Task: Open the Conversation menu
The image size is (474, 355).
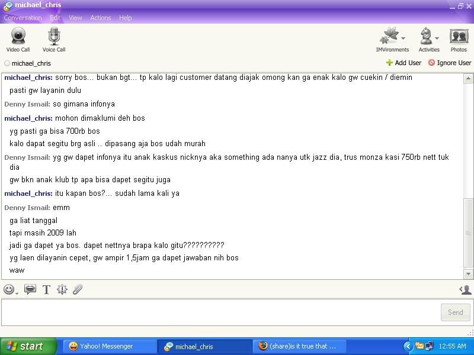Action: [23, 18]
